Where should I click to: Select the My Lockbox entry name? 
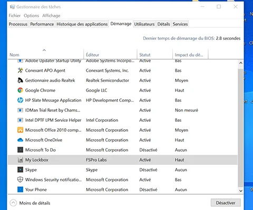37,160
